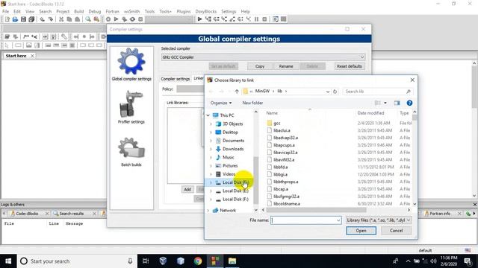Open File Explorer from the taskbar
The image size is (478, 268).
[x=232, y=261]
